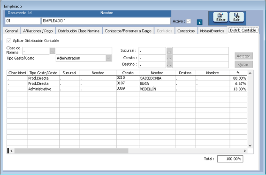Screen dimensions: 266x175
Task: Click the grid scroll down arrow
Action: click(x=250, y=145)
